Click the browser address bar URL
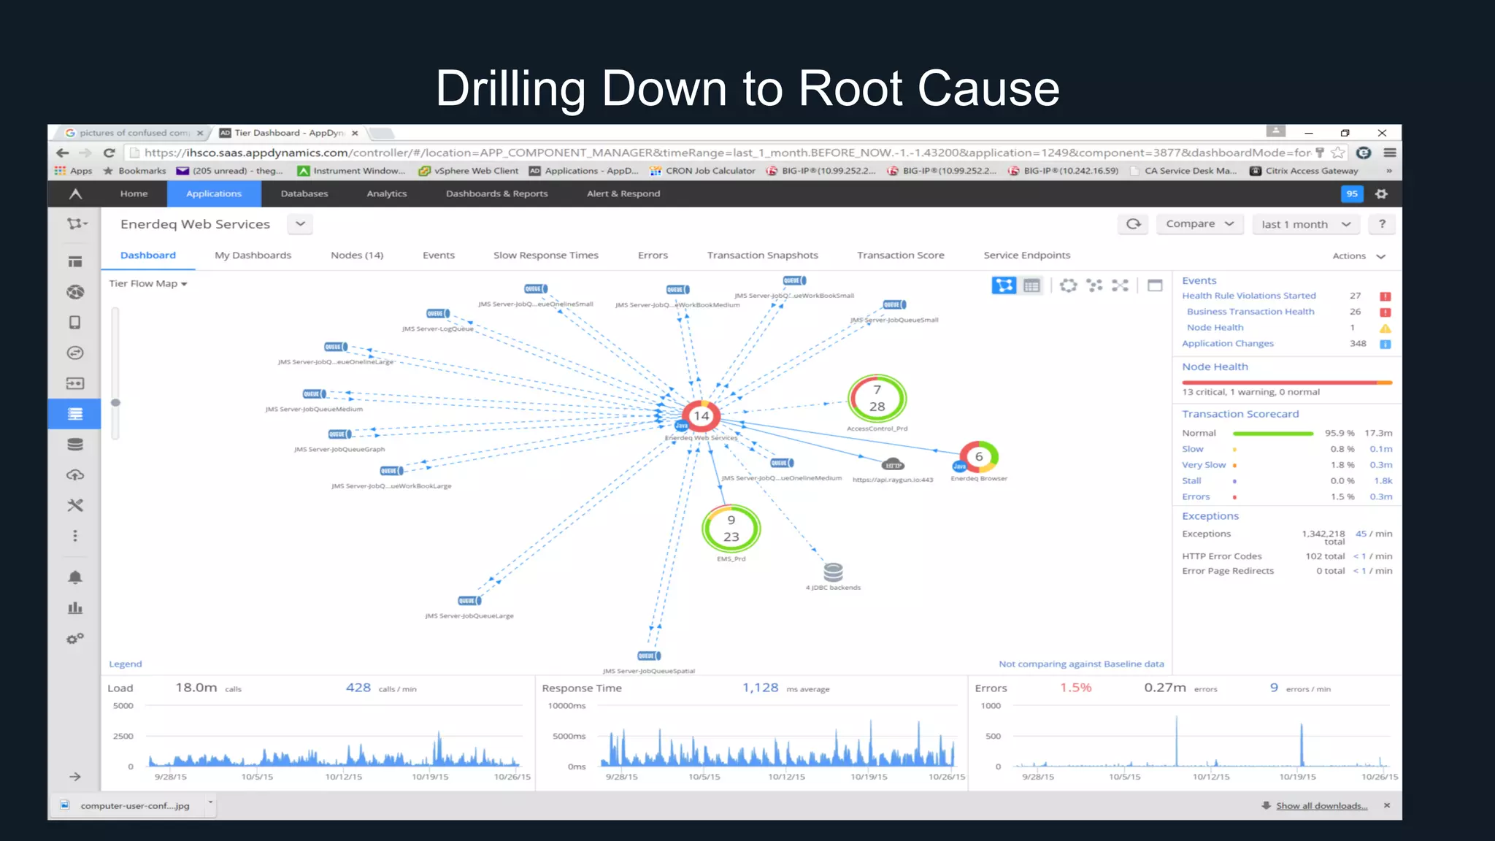Viewport: 1495px width, 841px height. (727, 153)
